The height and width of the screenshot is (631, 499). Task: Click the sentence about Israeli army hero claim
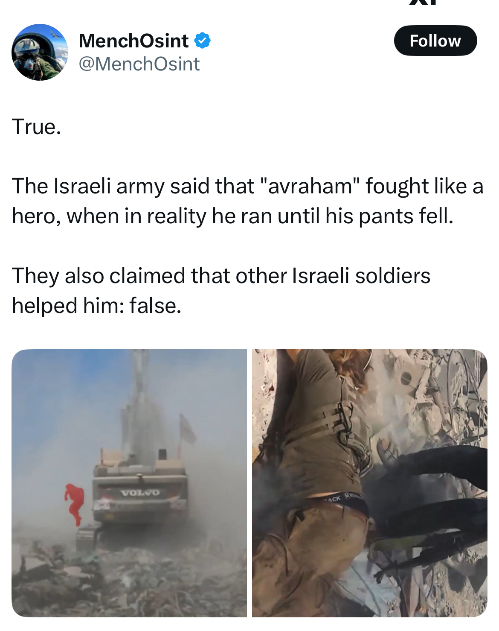click(247, 201)
